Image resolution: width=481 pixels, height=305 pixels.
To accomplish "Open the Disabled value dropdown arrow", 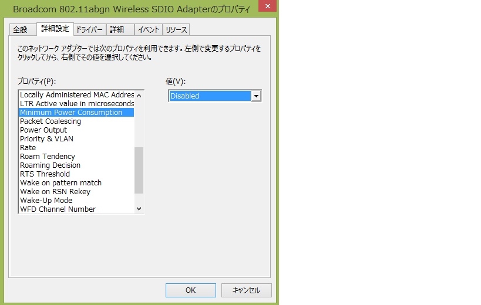I will click(x=256, y=96).
